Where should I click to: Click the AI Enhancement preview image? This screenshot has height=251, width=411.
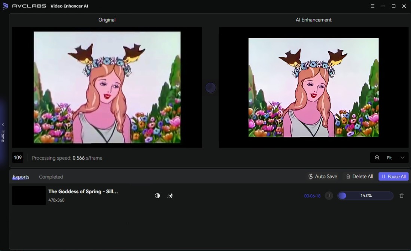point(314,87)
